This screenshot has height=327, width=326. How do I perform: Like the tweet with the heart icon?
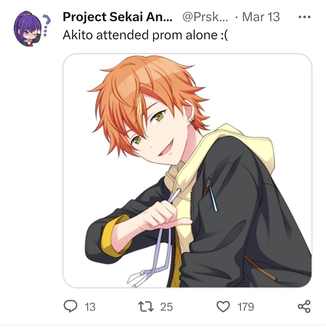pos(223,306)
